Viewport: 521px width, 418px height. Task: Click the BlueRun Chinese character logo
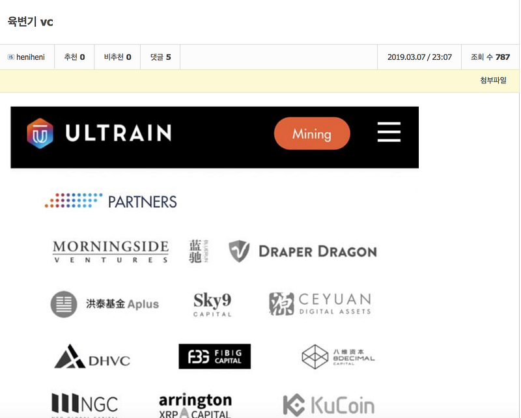(199, 251)
